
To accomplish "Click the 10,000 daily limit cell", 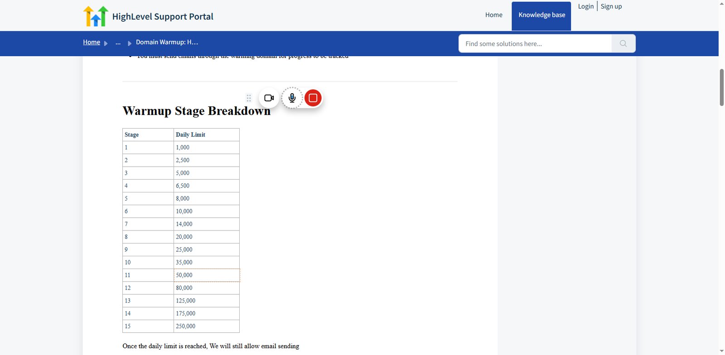I will [207, 211].
